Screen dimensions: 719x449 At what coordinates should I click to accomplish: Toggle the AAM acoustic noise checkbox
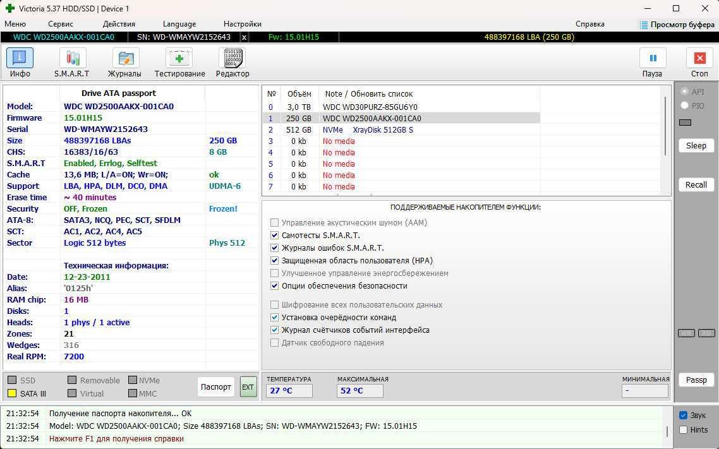tap(275, 223)
